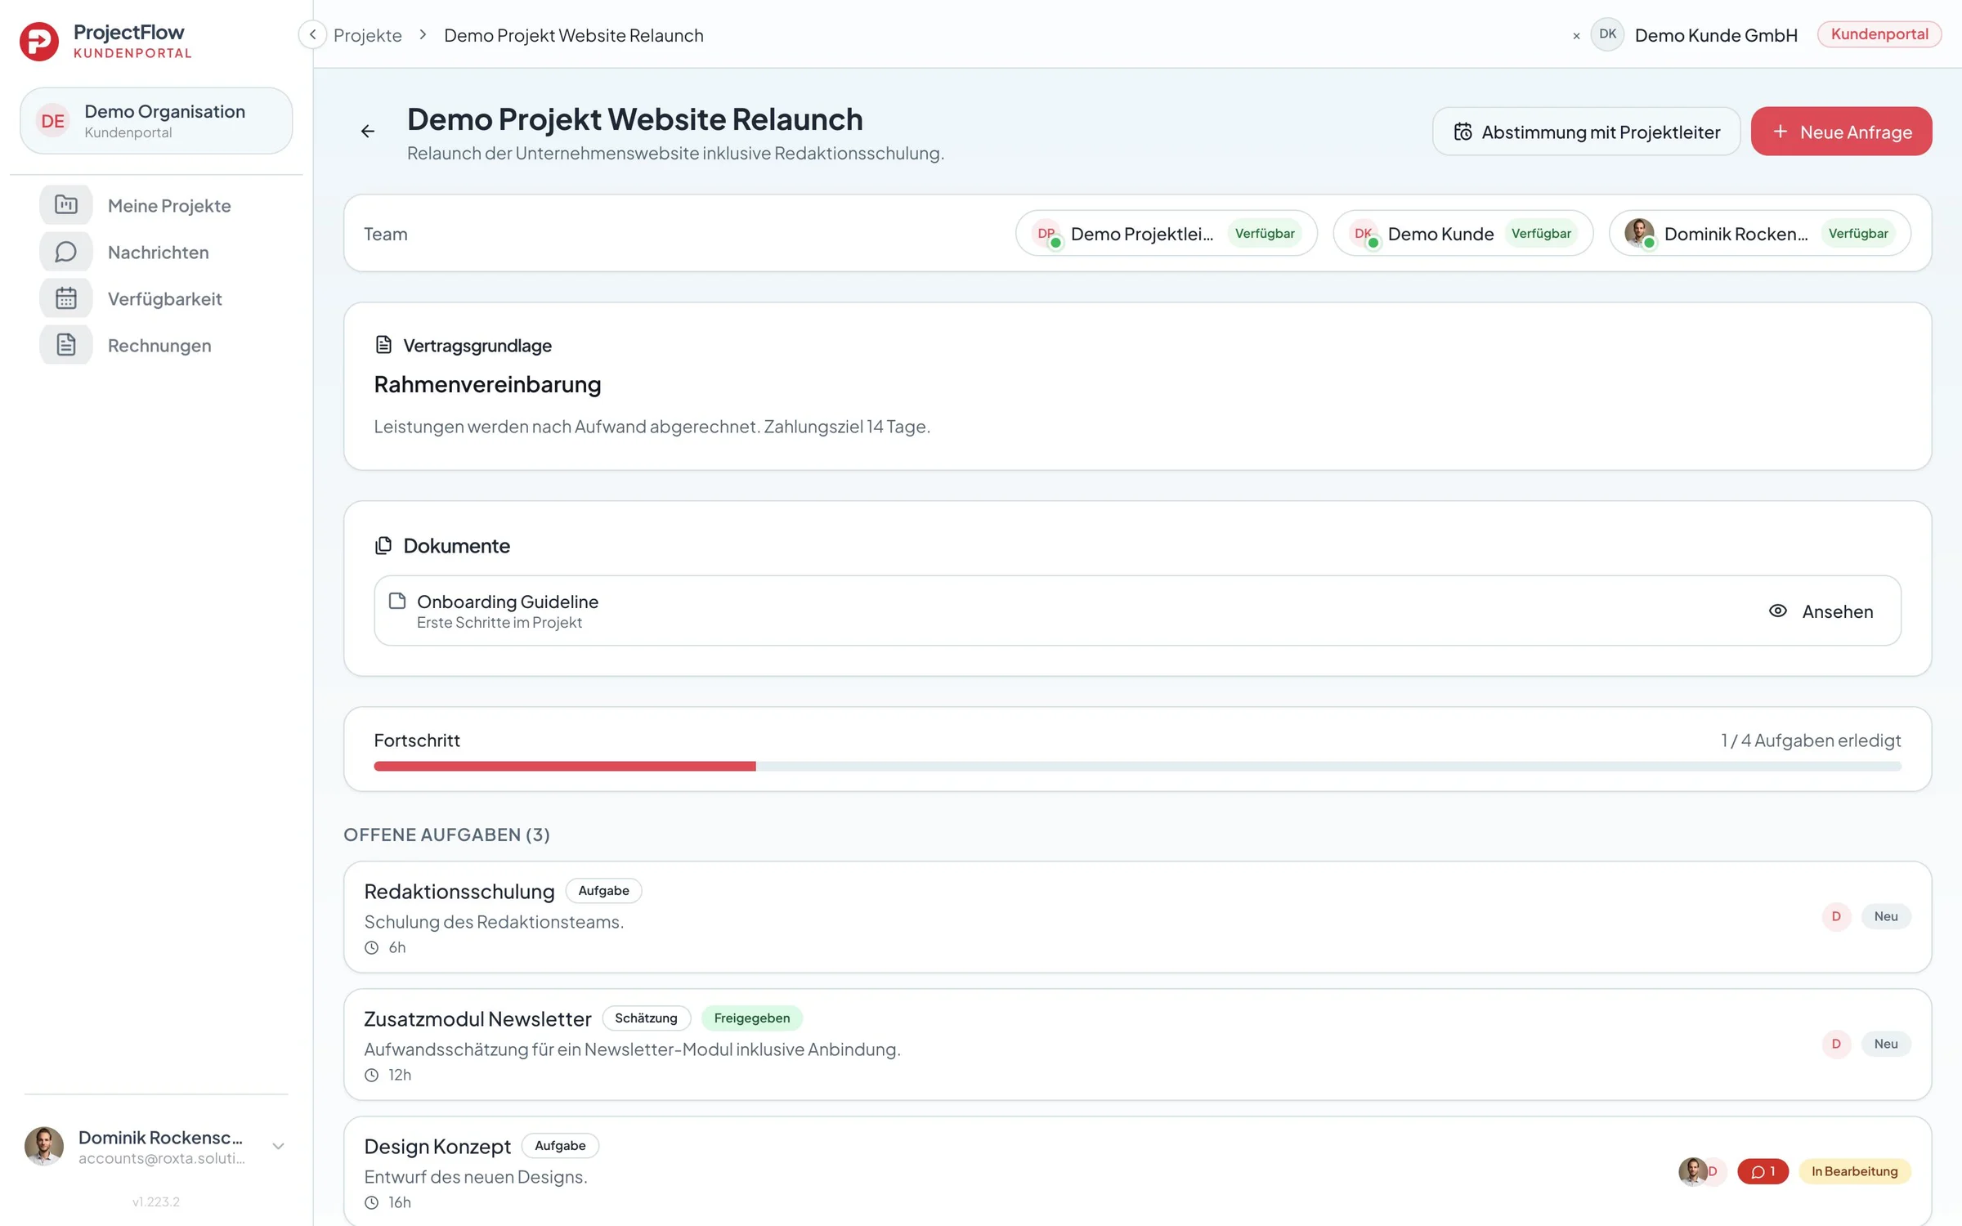Click Neu badge on Redaktionsschulung
Screen dimensions: 1962x1226
1886,916
